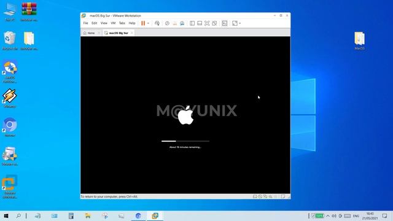Open the snapshot manager icon
Screen dimensions: 393x221
coord(182,23)
